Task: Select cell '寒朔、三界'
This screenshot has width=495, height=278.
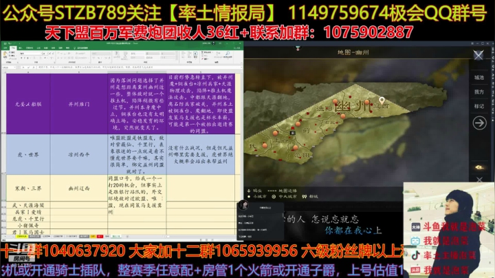Action: tap(28, 189)
